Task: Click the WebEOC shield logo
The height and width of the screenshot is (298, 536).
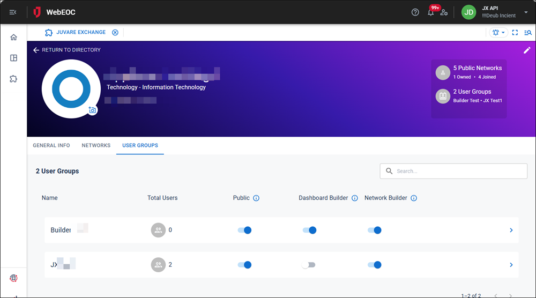Action: point(37,12)
